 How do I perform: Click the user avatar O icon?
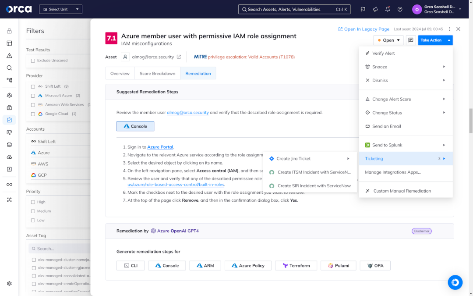(x=417, y=9)
